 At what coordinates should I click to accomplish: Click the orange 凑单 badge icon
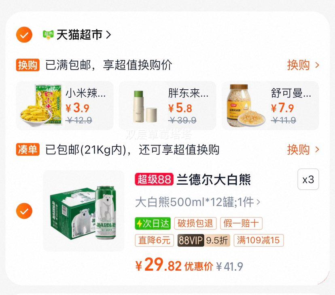coord(28,150)
